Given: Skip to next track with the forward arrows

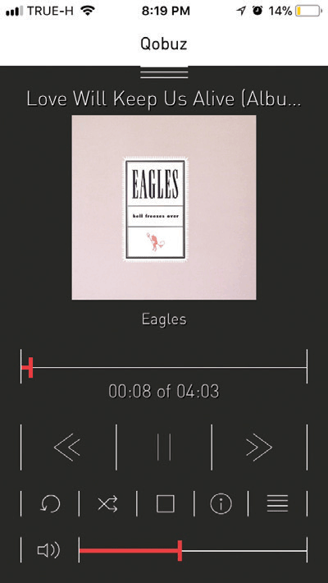Looking at the screenshot, I should click(x=259, y=447).
